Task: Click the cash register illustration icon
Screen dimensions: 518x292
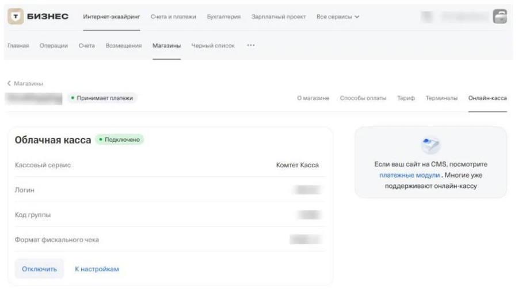Action: [431, 145]
